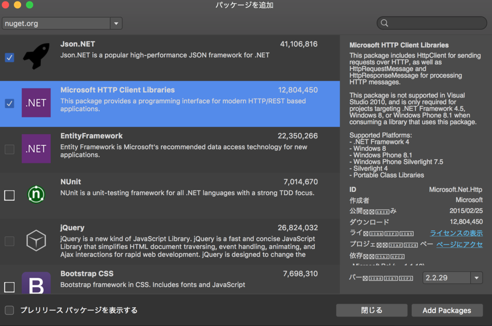This screenshot has height=326, width=492.
Task: Open the ライセンスの表示 license link
Action: tap(456, 233)
